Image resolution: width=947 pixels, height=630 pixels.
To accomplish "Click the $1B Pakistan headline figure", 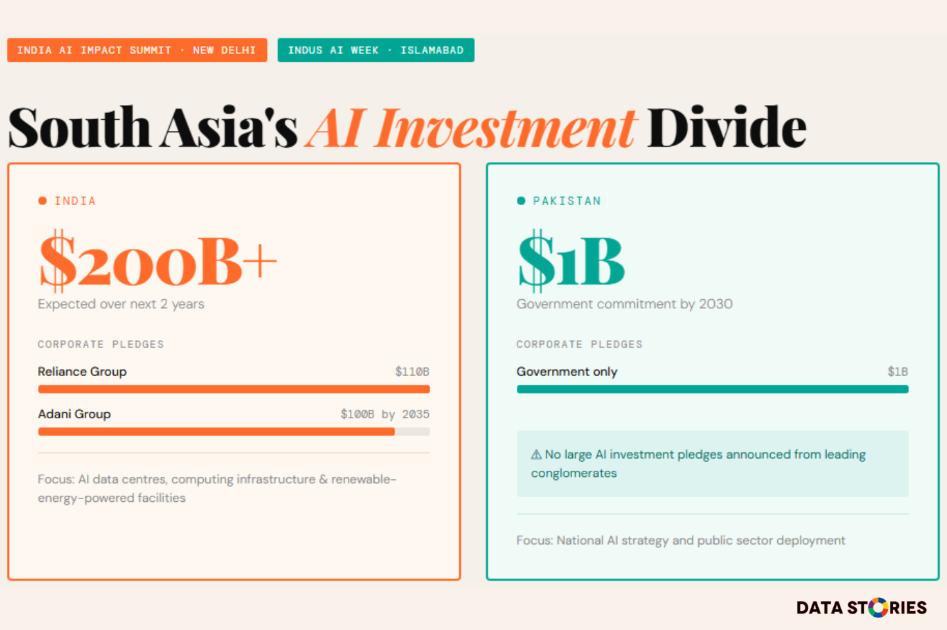I will coord(571,262).
